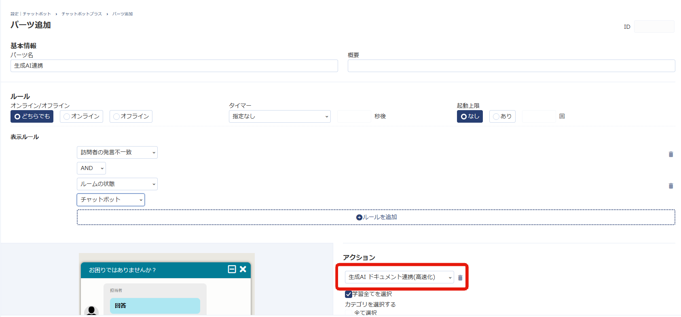681x317 pixels.
Task: Open the 生成AI ドキュメント連携(高速化) action dropdown
Action: (x=399, y=277)
